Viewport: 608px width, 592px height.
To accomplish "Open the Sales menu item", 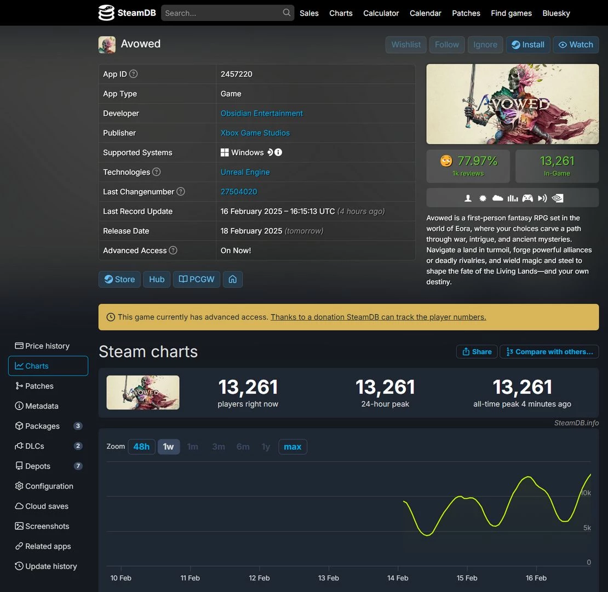I will [309, 13].
